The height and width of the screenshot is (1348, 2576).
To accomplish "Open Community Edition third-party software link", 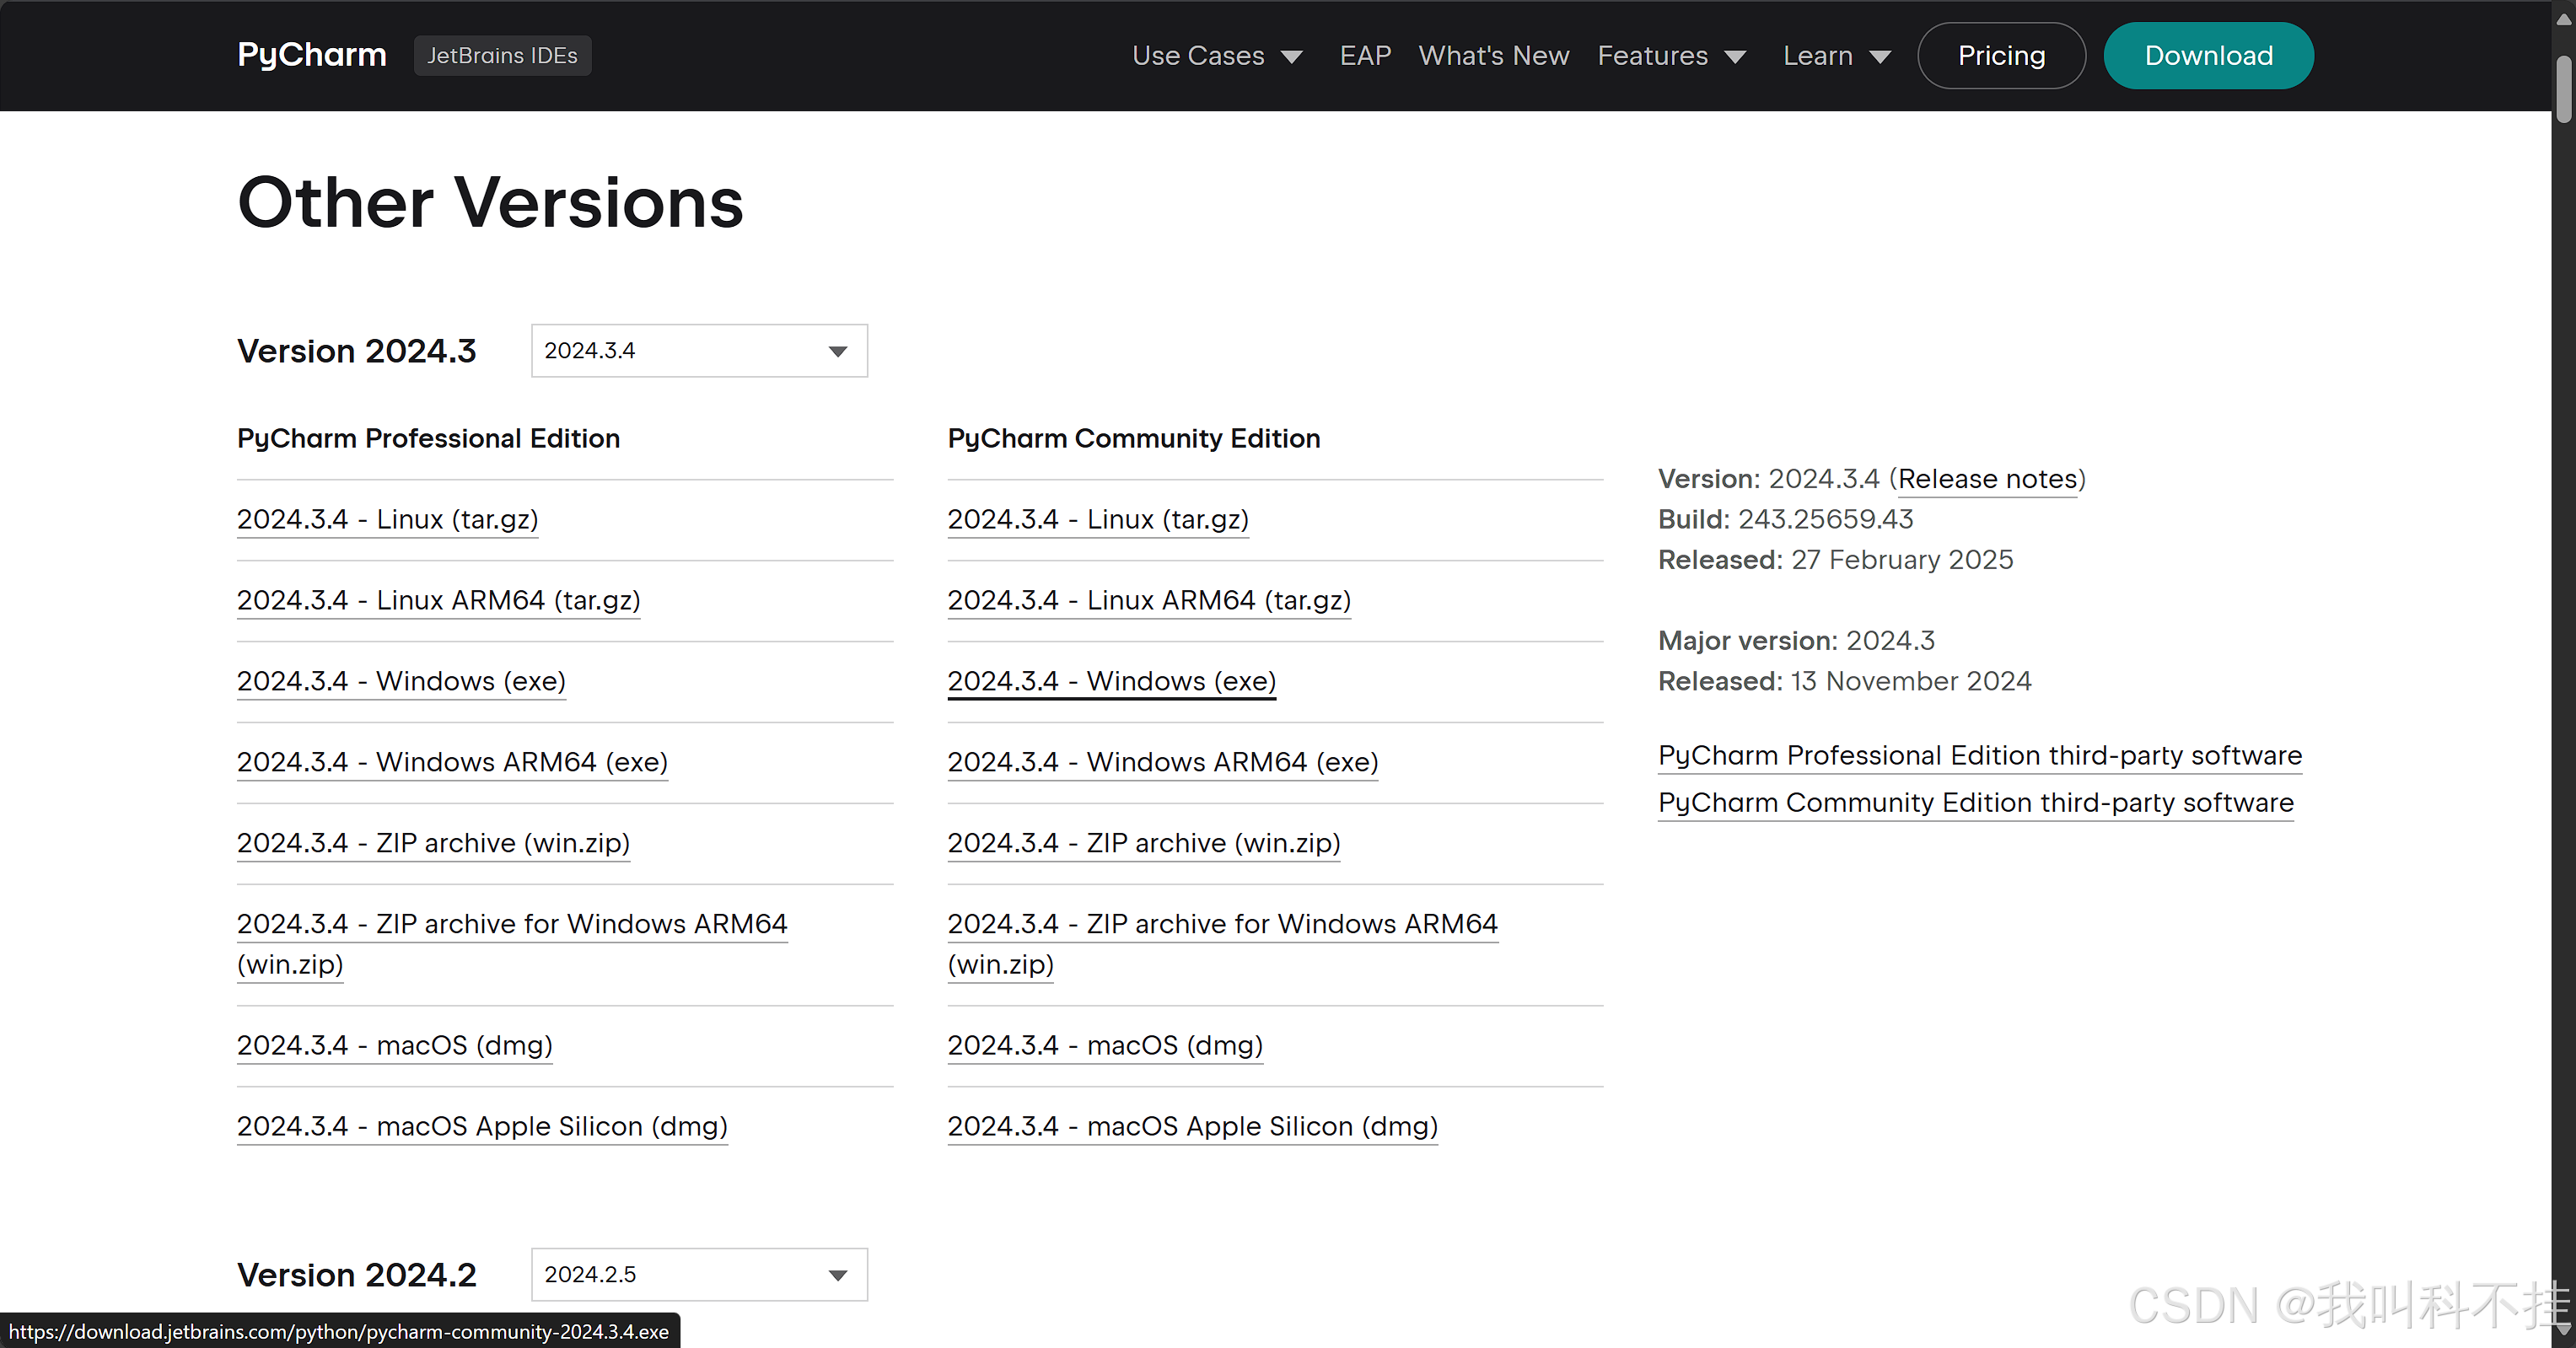I will coord(1975,802).
